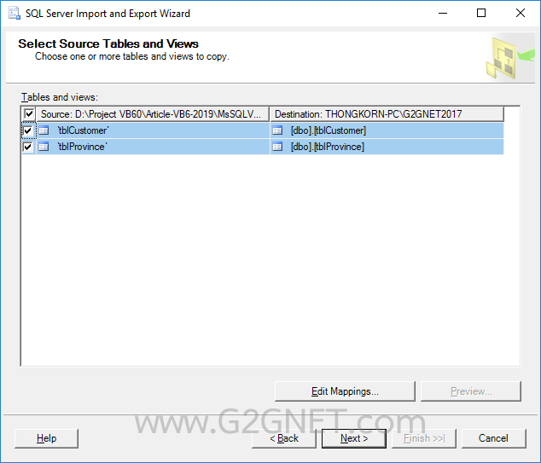Viewport: 541px width, 463px height.
Task: Uncheck the tblCustomer table checkbox
Action: tap(27, 130)
